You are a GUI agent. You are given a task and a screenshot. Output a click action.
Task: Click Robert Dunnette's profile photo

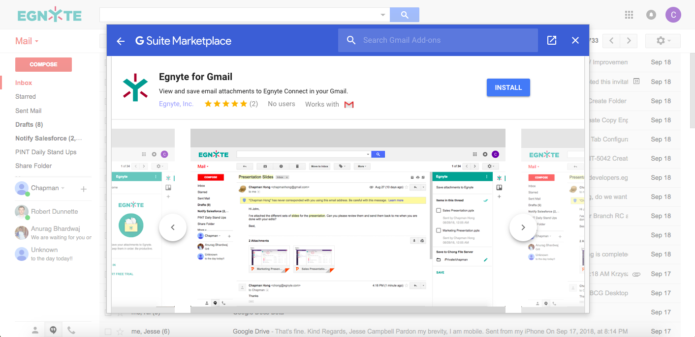(x=22, y=212)
